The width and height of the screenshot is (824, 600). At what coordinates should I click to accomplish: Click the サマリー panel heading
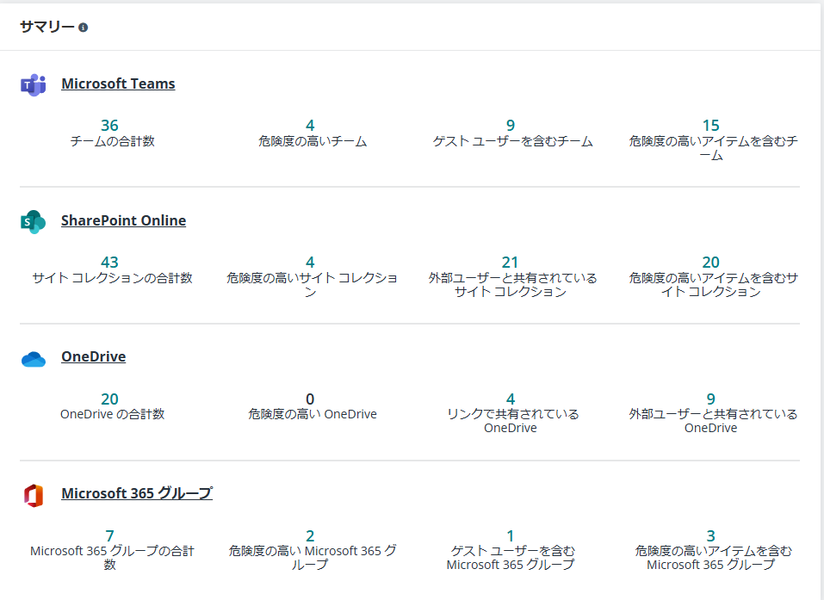pos(47,27)
